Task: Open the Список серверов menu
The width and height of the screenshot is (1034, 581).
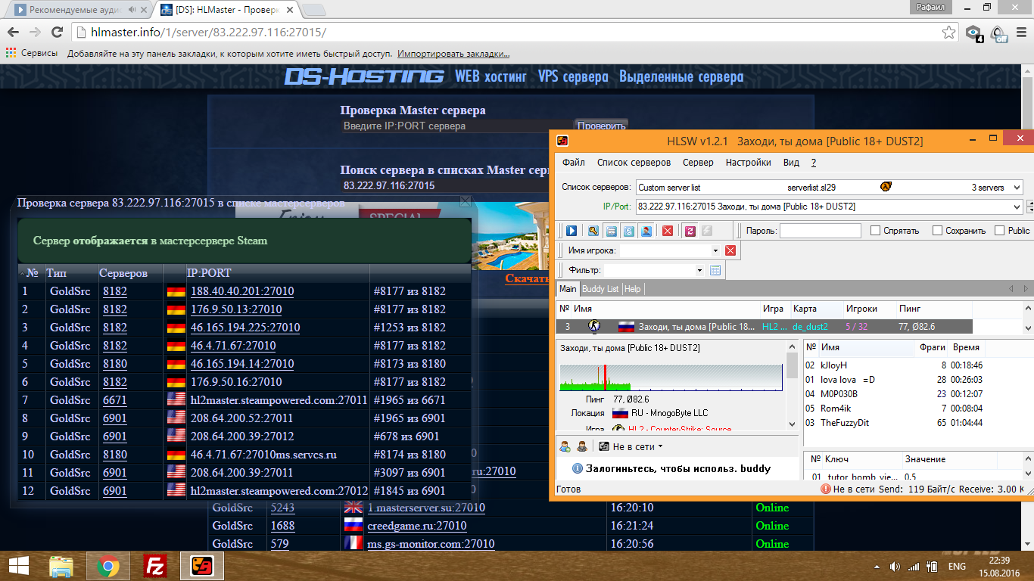Action: (x=634, y=163)
